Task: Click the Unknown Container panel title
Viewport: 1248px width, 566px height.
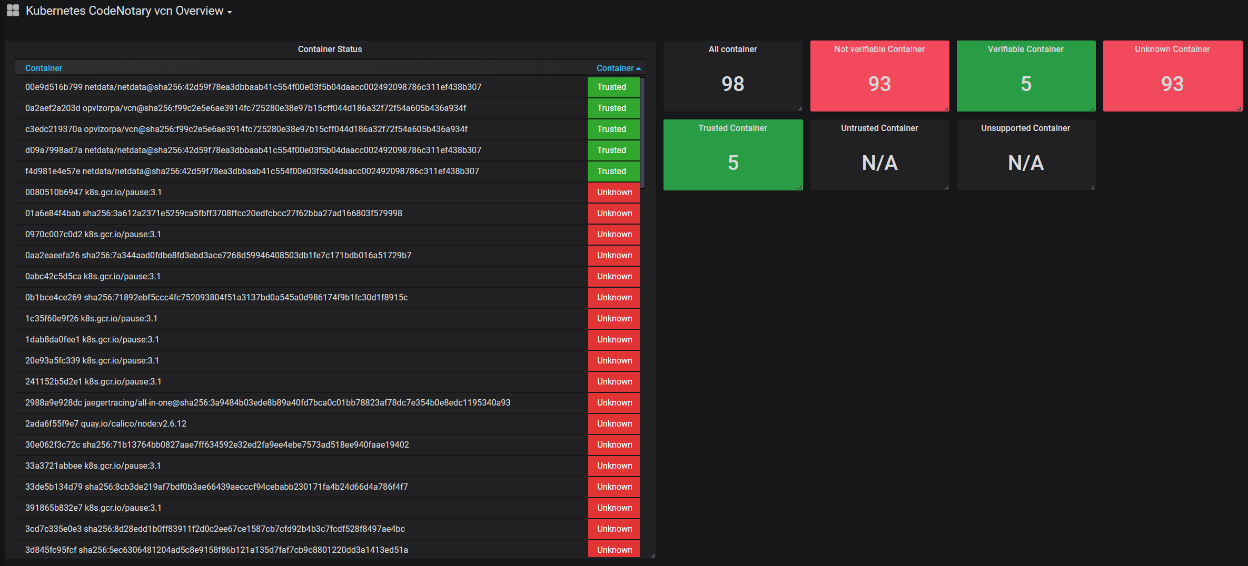Action: tap(1172, 49)
